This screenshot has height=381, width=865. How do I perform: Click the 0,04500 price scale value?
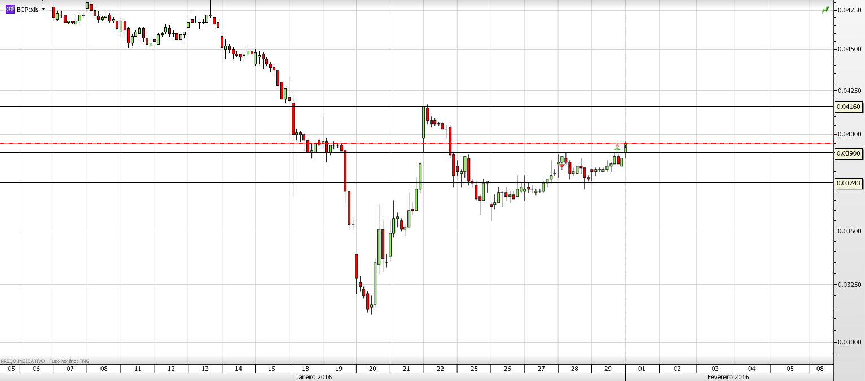tap(849, 49)
